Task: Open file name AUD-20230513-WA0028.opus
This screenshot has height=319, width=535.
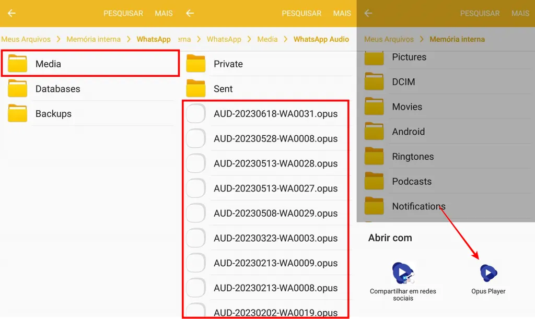Action: pyautogui.click(x=276, y=163)
